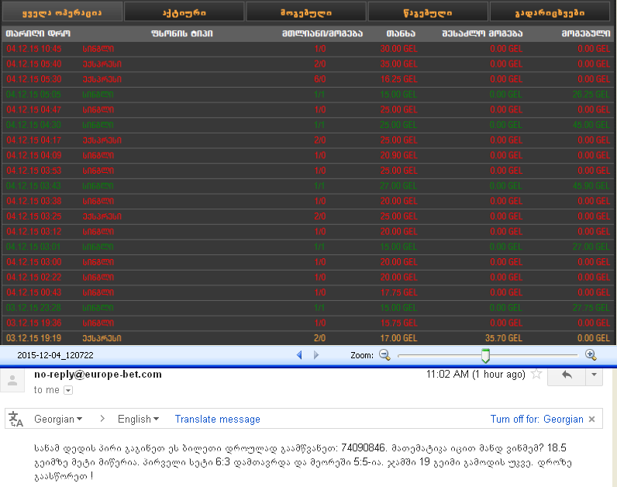Open more reply options dropdown
The image size is (617, 487).
pos(595,375)
